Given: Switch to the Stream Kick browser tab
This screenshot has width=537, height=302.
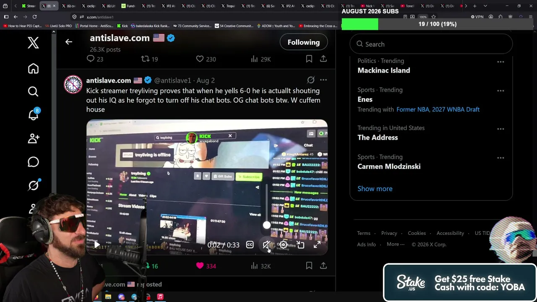Looking at the screenshot, I should point(29,6).
